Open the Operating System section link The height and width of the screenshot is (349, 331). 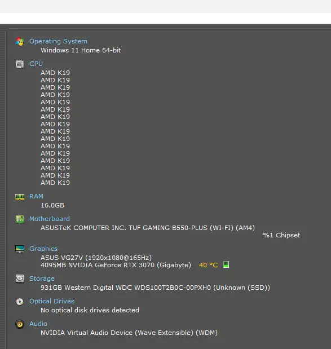click(58, 41)
